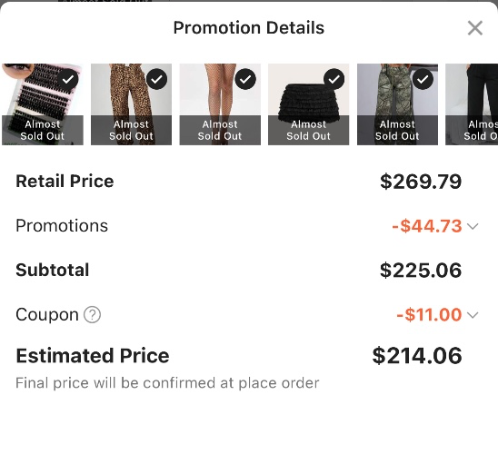Open the eyelash extensions product thumbnail

tap(43, 104)
